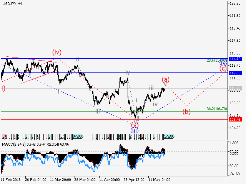This screenshot has height=184, width=246.
Task: Click the 11 Apr 20:00 date label
Action: coord(110,180)
